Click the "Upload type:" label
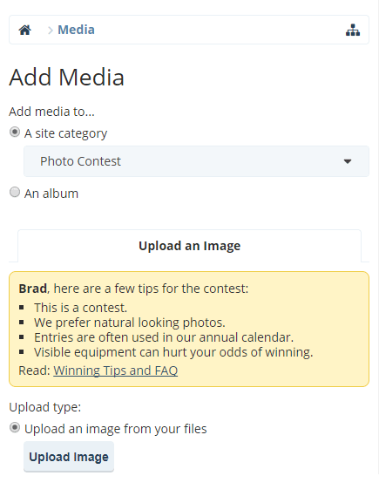The image size is (379, 503). coord(45,407)
